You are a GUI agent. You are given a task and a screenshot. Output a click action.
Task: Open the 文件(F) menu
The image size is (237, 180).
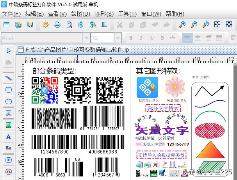(x=11, y=14)
